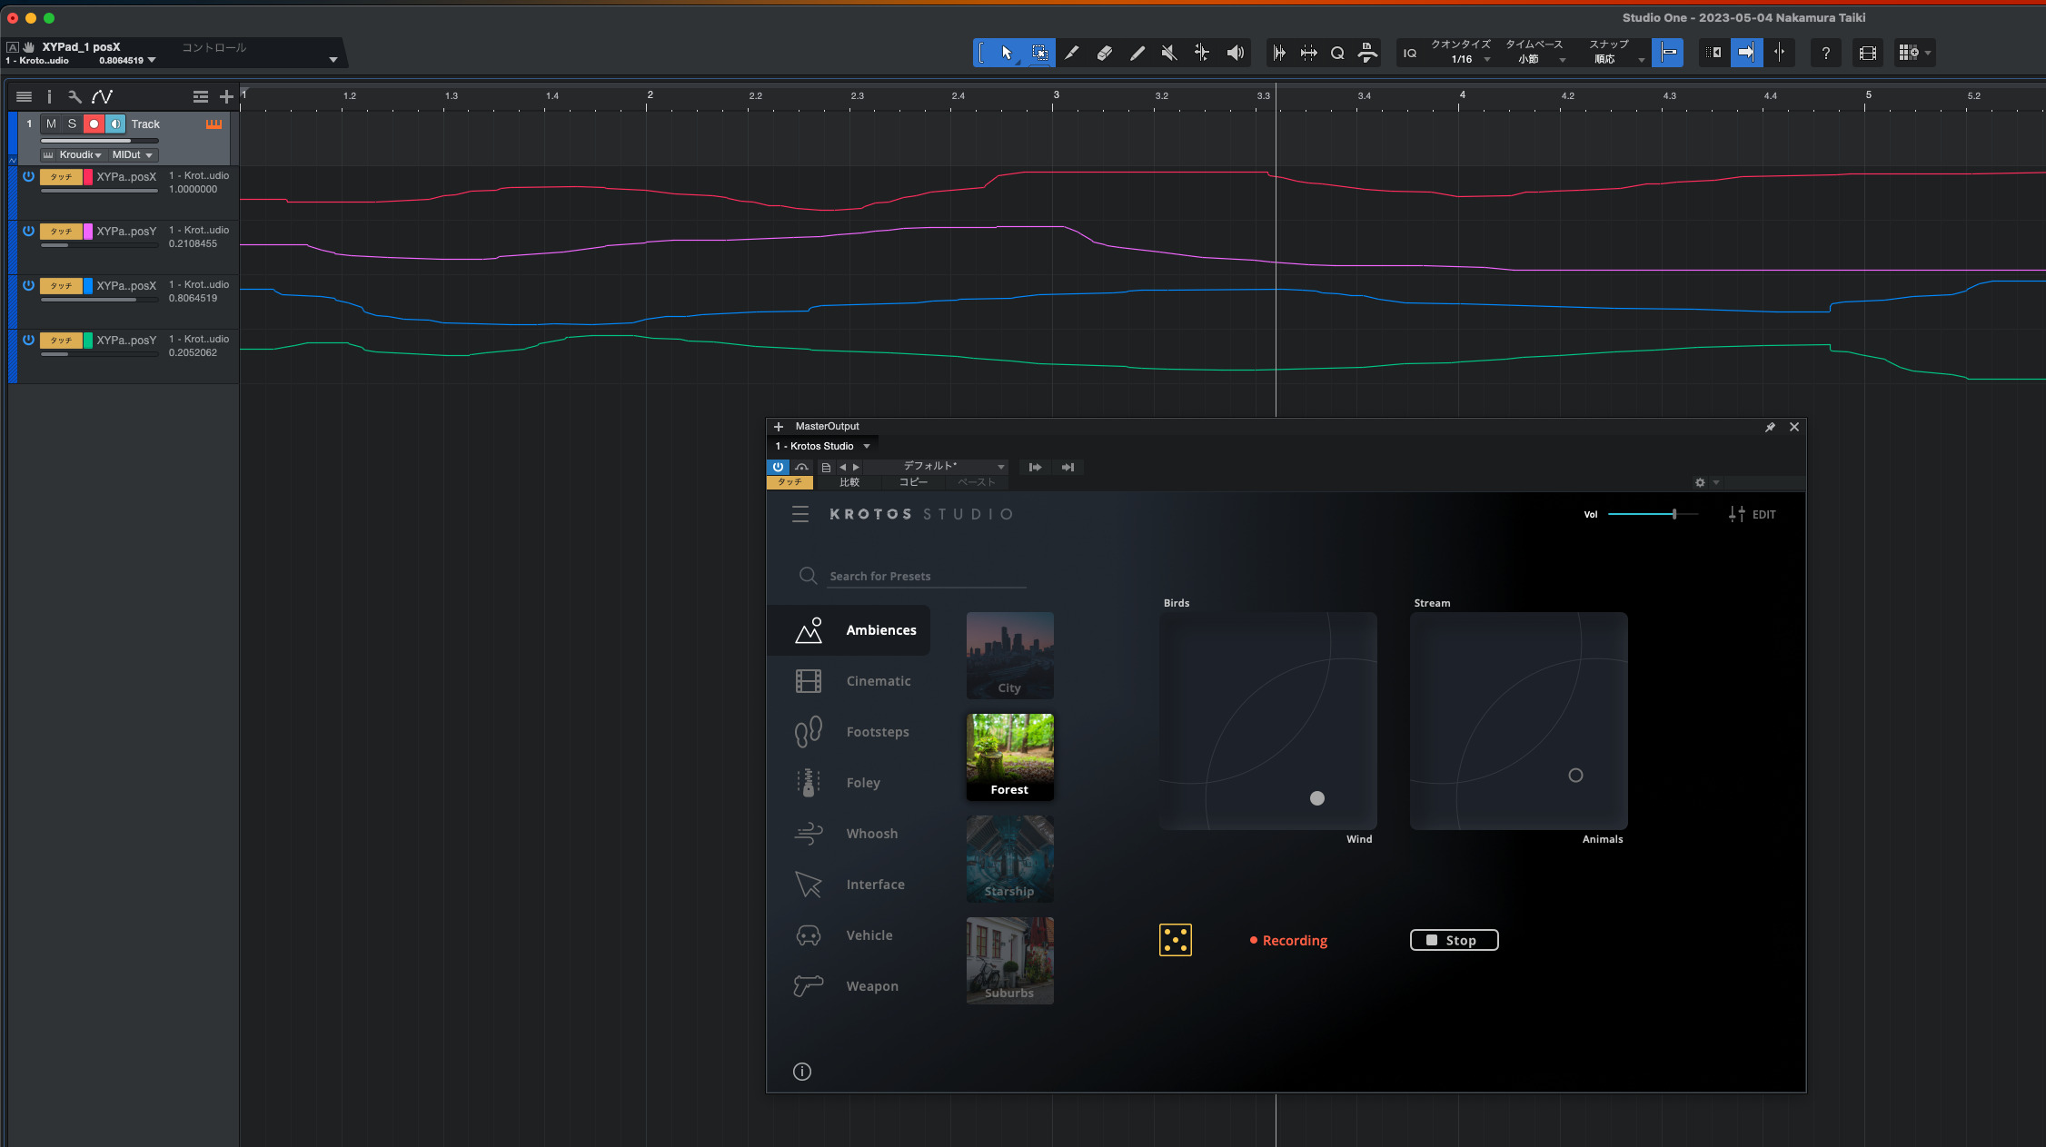2046x1147 pixels.
Task: Open the Bend marker panel icon
Action: click(x=1308, y=53)
